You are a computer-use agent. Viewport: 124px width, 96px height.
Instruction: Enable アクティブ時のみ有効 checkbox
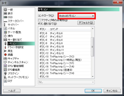tap(39, 20)
